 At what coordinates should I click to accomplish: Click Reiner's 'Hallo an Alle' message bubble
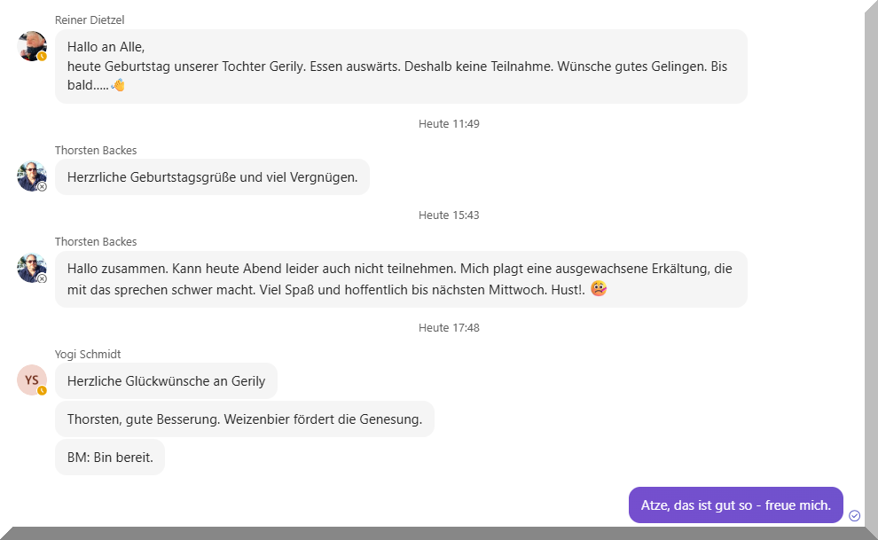pyautogui.click(x=401, y=67)
